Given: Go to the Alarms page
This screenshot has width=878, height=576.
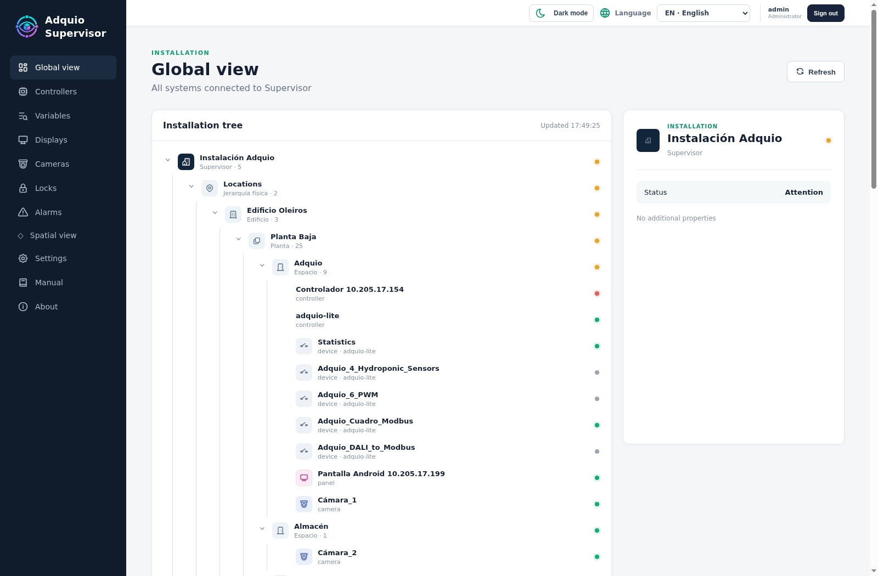Looking at the screenshot, I should coord(63,212).
